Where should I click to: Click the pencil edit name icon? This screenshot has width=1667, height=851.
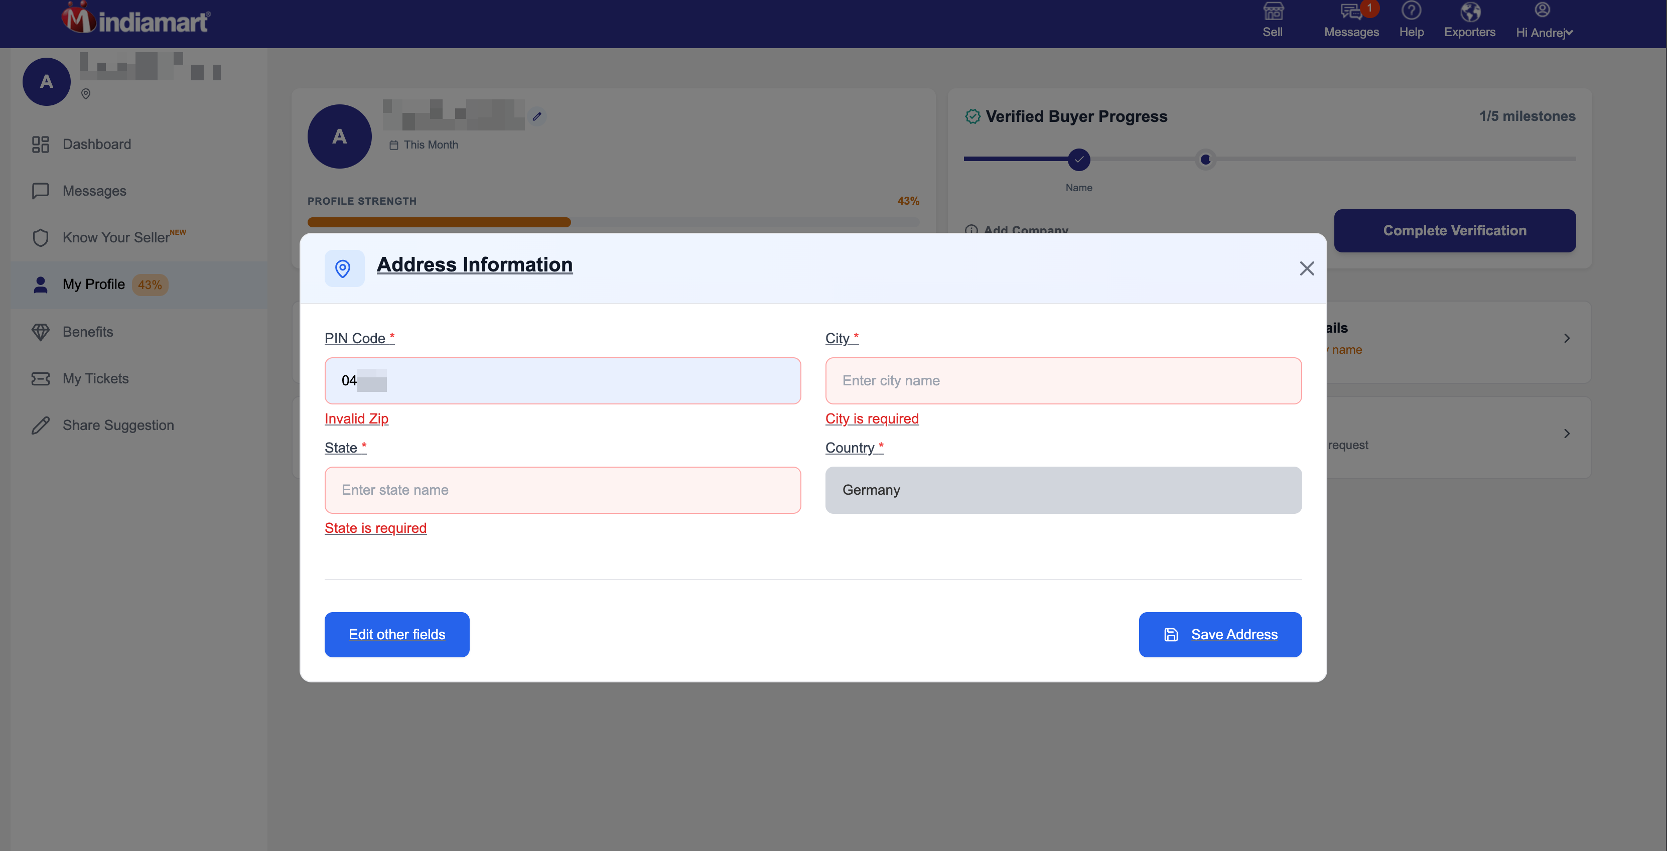point(536,116)
